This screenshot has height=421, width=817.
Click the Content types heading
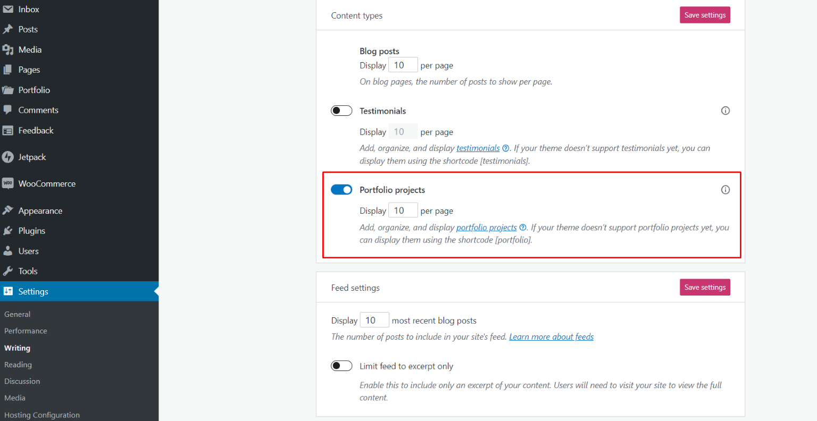[357, 15]
